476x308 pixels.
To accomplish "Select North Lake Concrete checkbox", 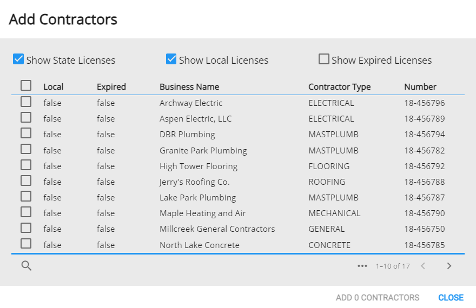I will [26, 244].
